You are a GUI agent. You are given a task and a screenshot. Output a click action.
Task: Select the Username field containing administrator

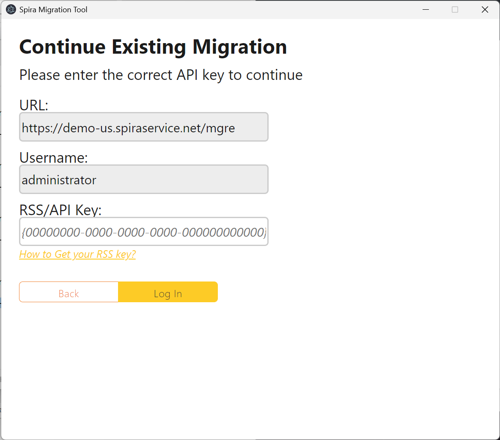(144, 179)
